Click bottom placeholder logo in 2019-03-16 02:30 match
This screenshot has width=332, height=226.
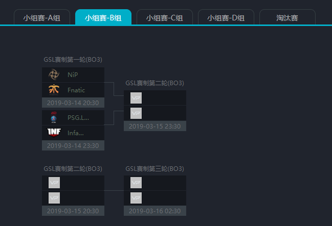(x=136, y=198)
